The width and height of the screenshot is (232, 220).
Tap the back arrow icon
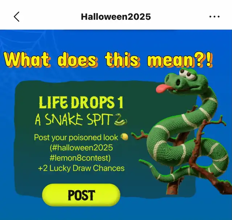click(x=17, y=17)
